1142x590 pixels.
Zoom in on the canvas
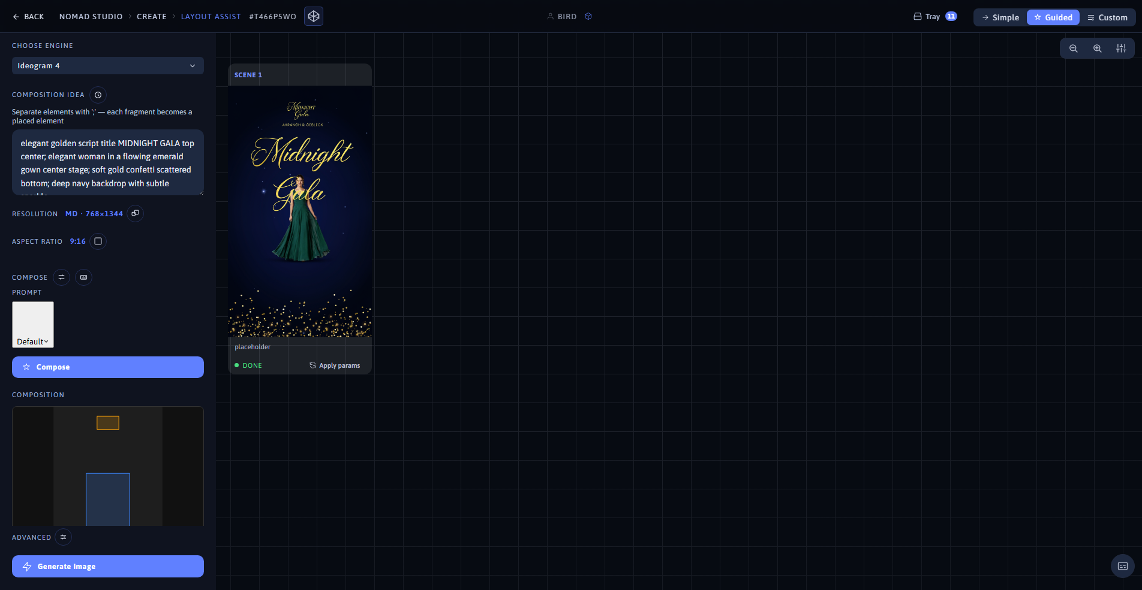pyautogui.click(x=1098, y=49)
